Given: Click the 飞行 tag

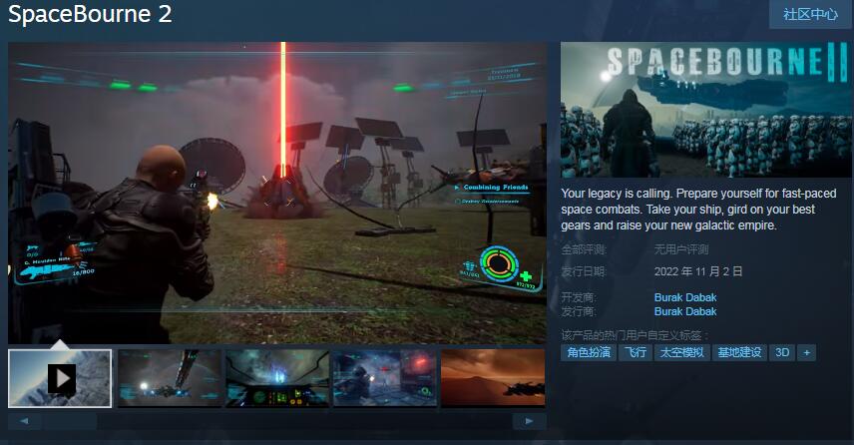Looking at the screenshot, I should tap(636, 352).
